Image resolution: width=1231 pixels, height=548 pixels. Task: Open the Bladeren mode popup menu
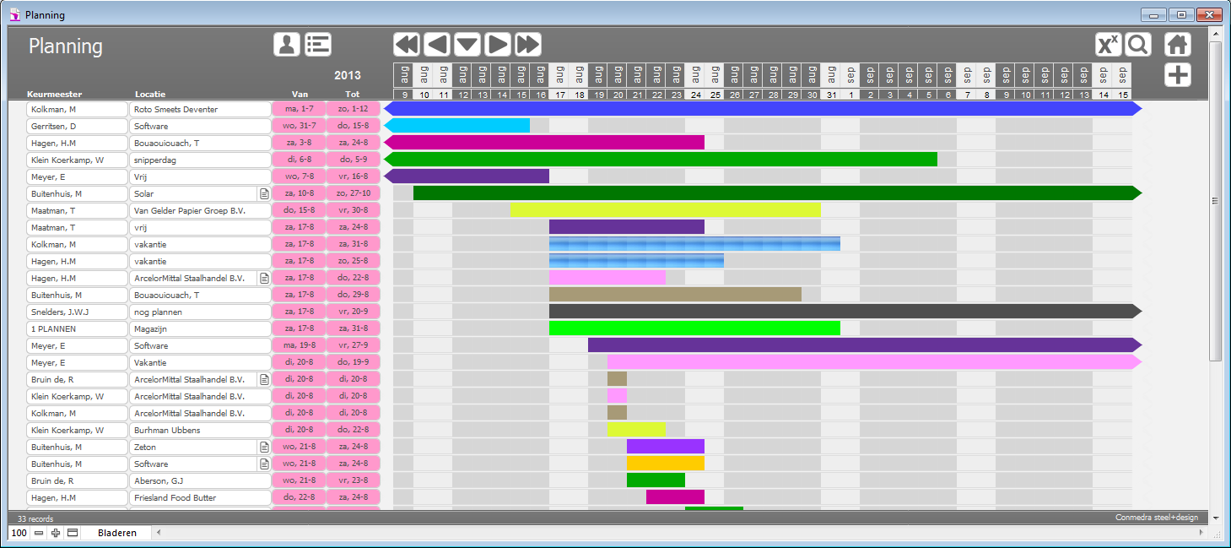118,533
